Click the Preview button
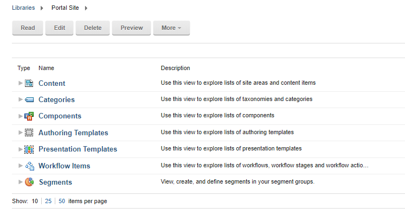The image size is (405, 214). click(x=131, y=28)
